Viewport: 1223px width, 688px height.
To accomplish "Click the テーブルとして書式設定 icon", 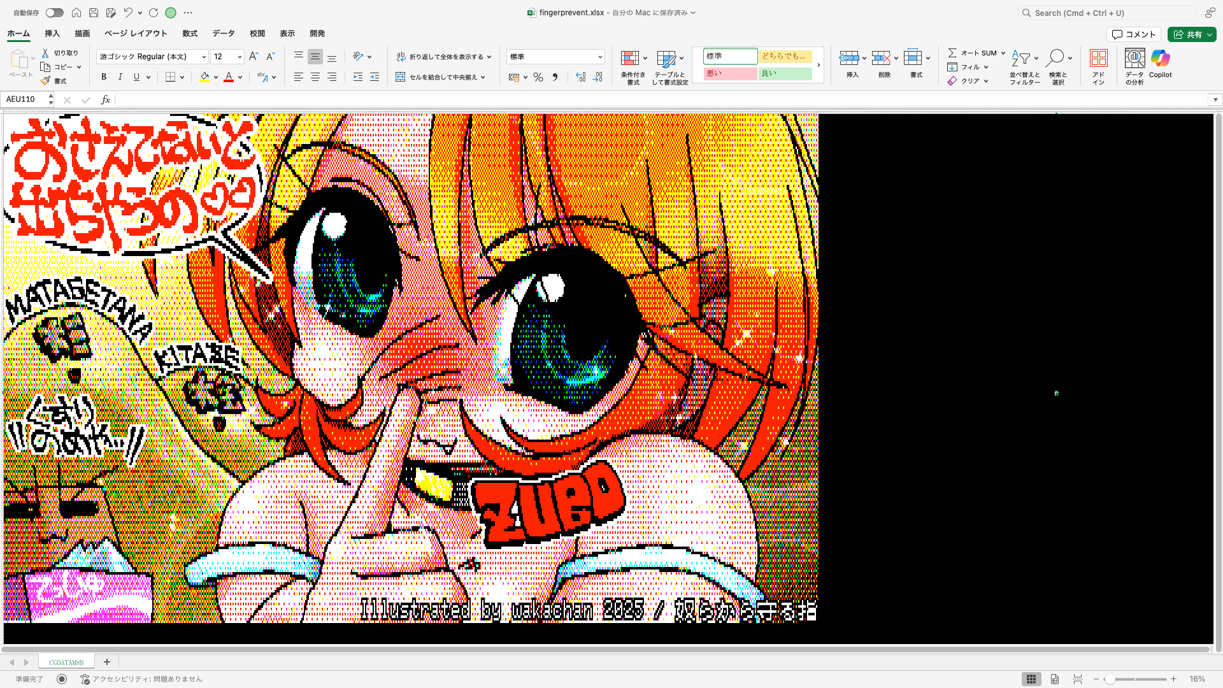I will tap(666, 59).
